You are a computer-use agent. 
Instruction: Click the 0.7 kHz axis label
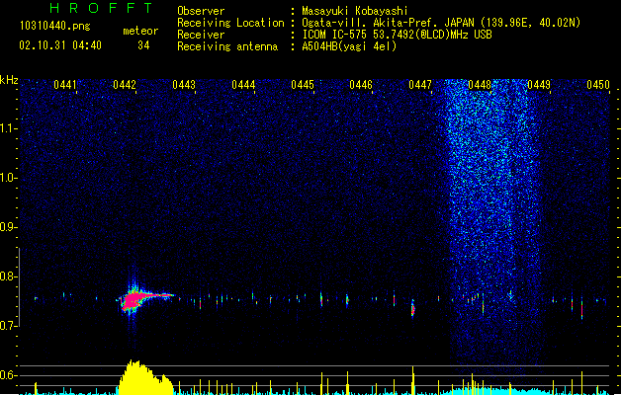click(x=8, y=326)
